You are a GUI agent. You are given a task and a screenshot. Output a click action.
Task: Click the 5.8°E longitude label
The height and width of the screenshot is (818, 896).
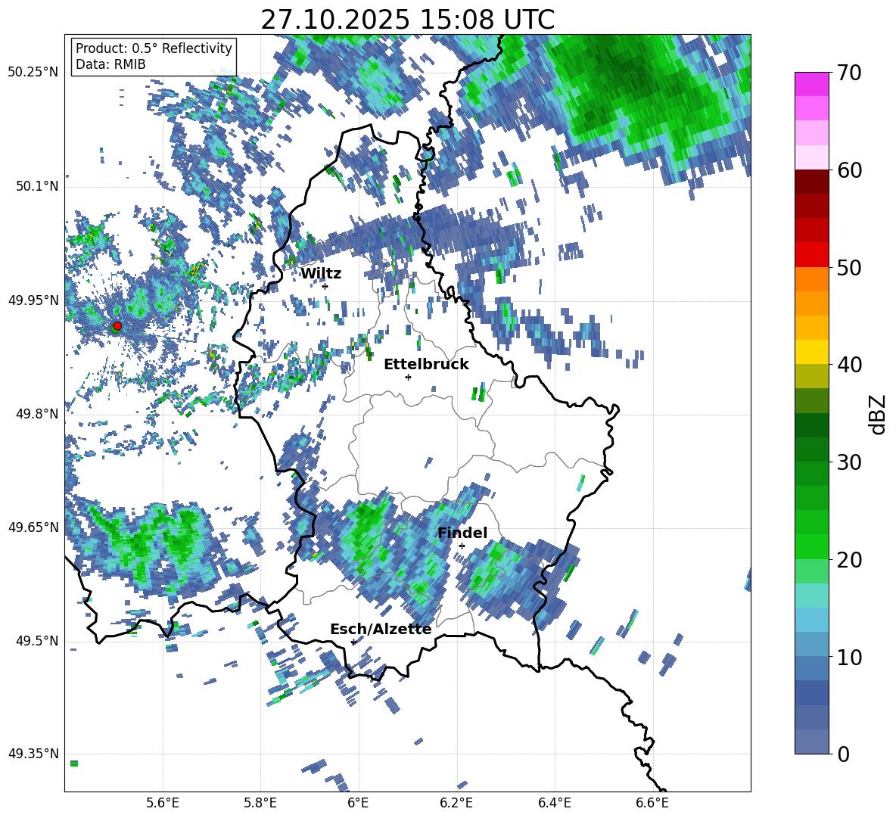point(260,803)
